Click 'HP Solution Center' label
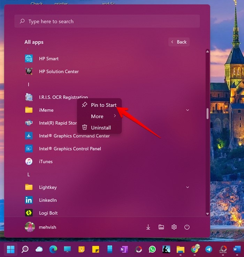Image resolution: width=244 pixels, height=257 pixels. point(59,71)
